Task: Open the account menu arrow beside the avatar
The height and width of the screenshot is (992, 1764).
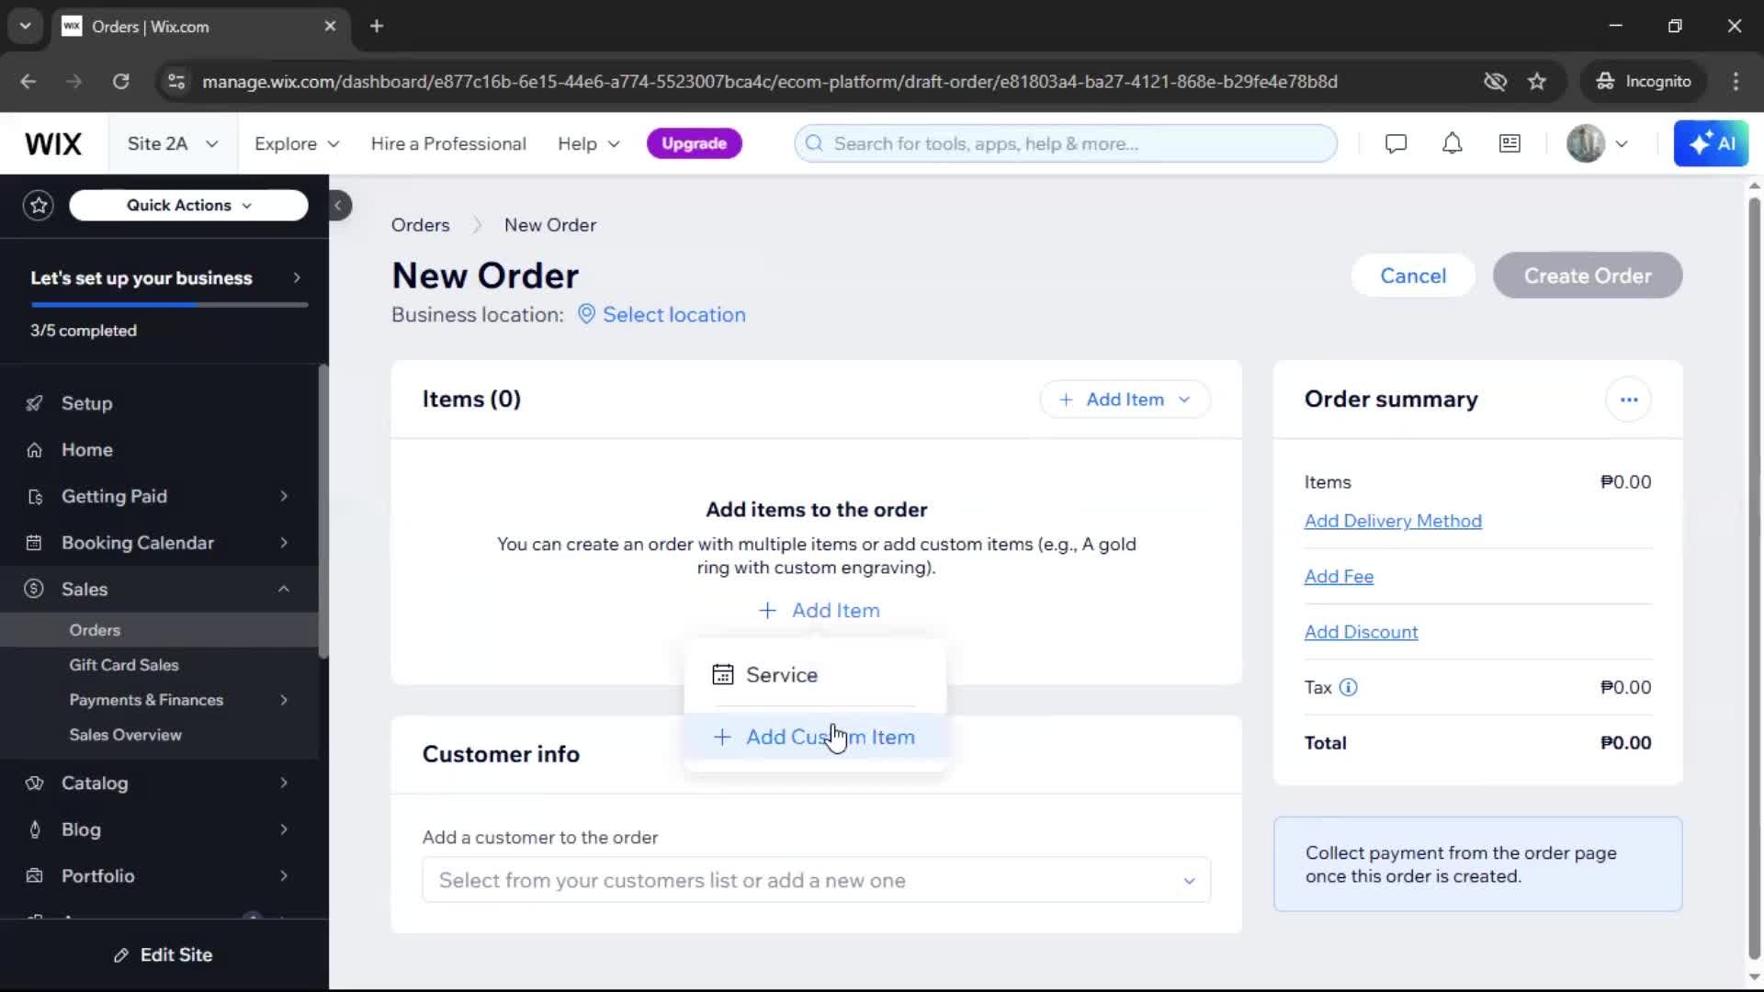Action: [1622, 143]
